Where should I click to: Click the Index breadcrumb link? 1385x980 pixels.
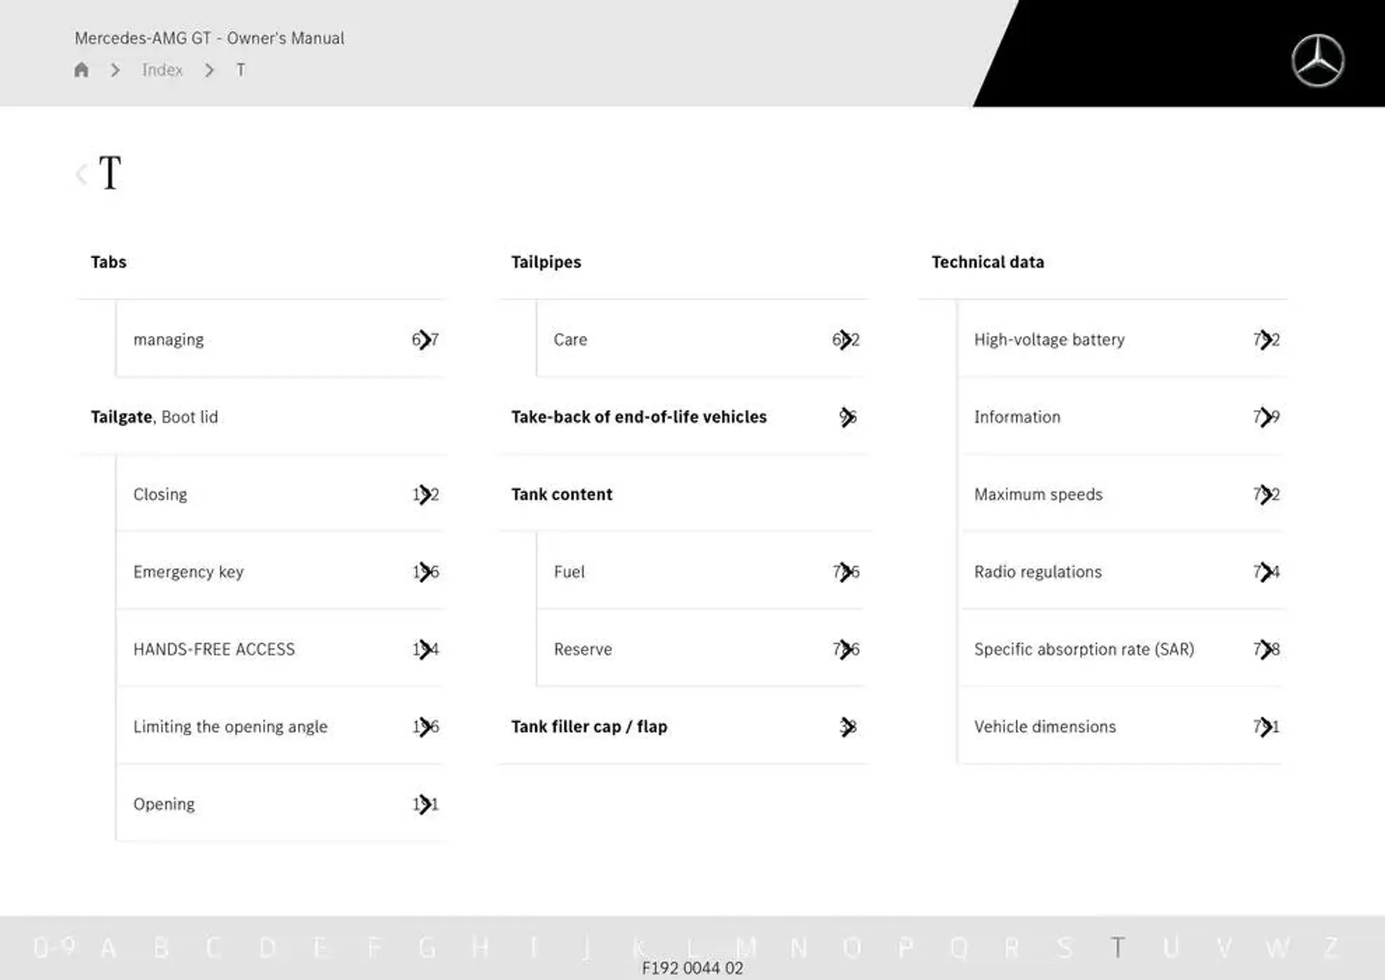tap(161, 70)
